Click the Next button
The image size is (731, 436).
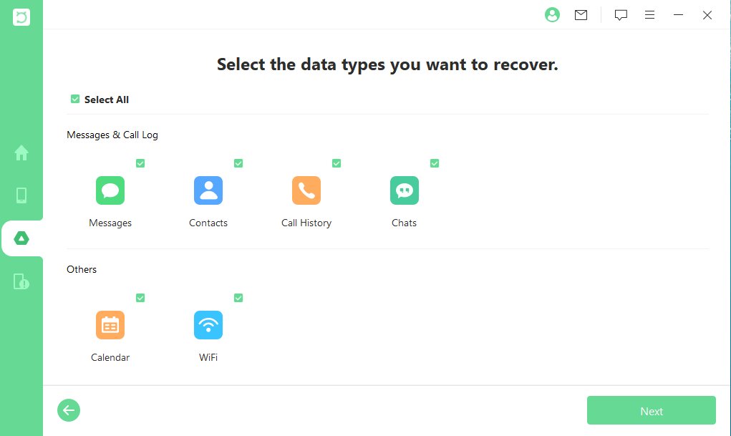tap(651, 410)
